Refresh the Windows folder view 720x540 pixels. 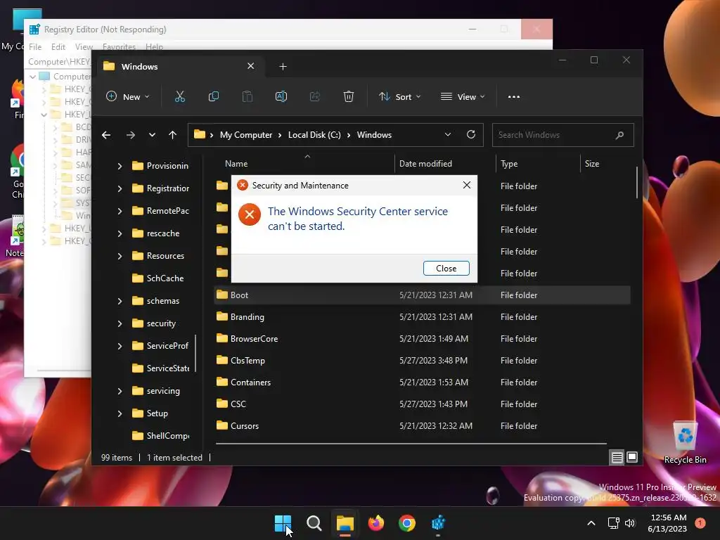pos(470,134)
